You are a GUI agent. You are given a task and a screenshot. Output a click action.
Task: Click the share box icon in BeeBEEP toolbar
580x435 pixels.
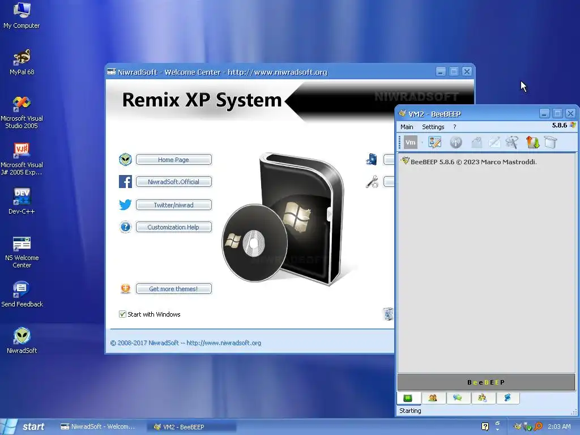pos(551,142)
